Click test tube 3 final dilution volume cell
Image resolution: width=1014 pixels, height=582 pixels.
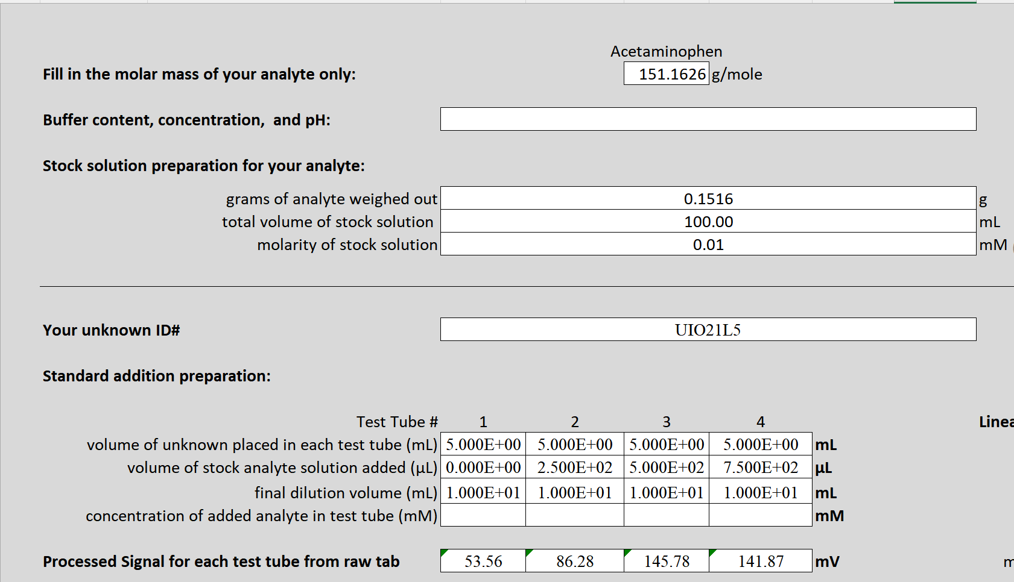(x=666, y=492)
